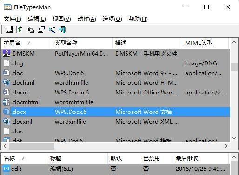Click the Save toolbar icon
239x175 pixels.
pos(9,30)
